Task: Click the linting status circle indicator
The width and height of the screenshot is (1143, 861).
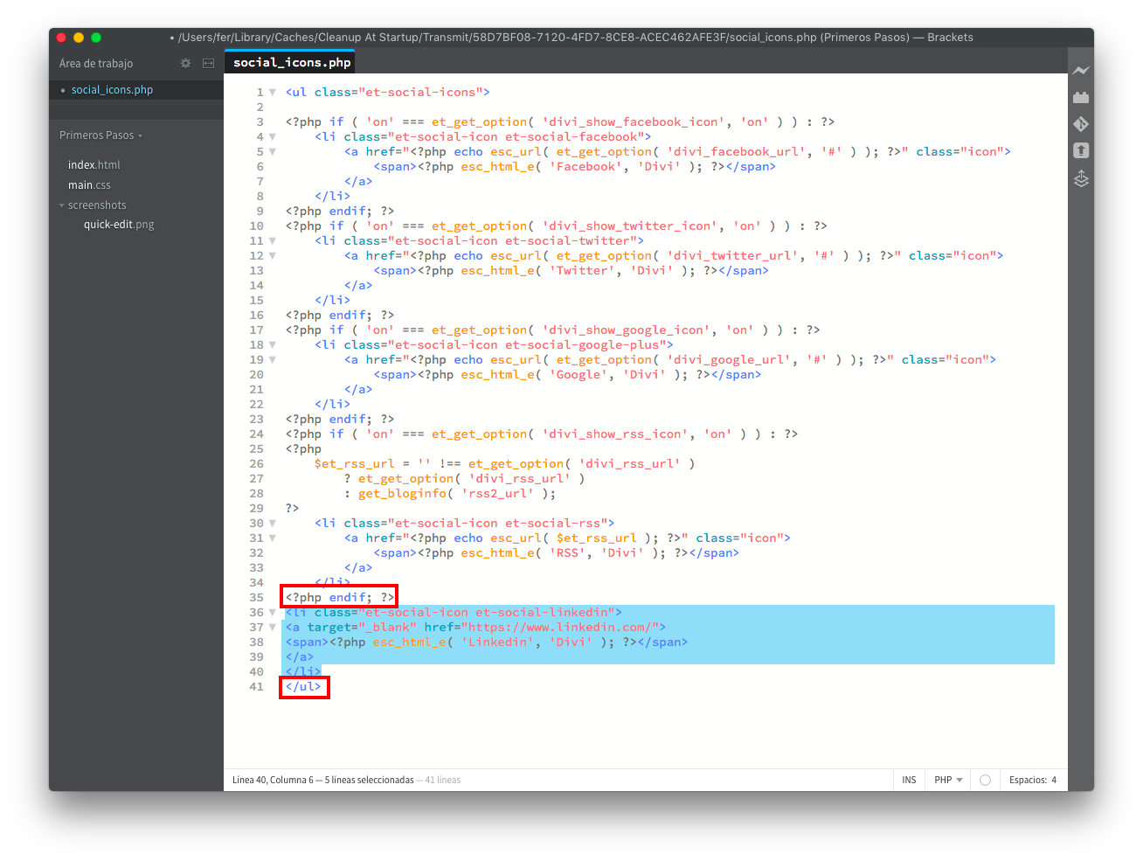Action: pyautogui.click(x=985, y=780)
